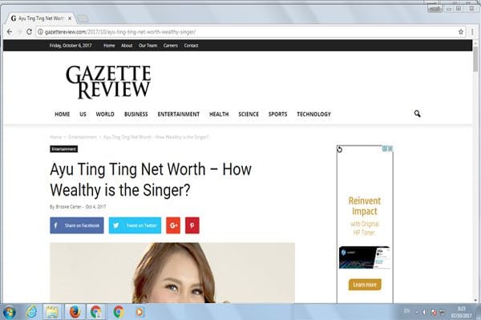Close the HP ad with X icon
Screen dimensions: 481x320
pyautogui.click(x=390, y=148)
